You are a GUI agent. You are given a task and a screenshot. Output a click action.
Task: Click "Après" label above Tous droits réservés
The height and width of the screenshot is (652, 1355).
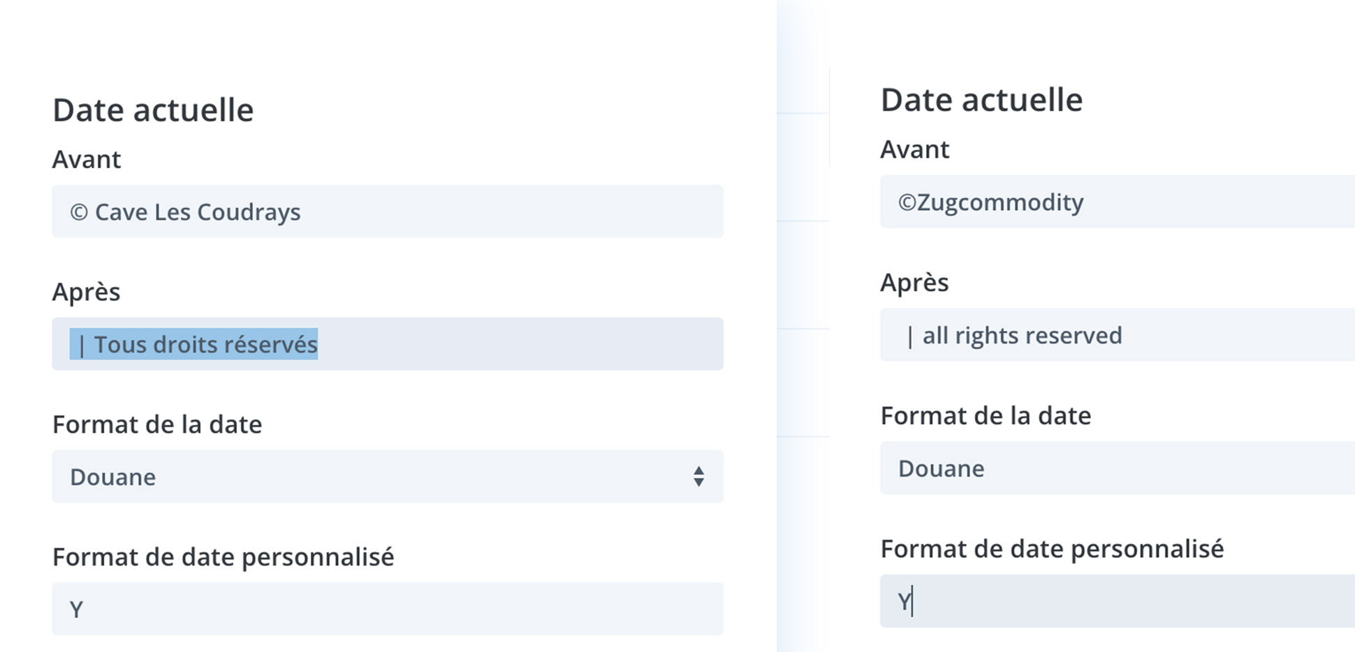tap(86, 292)
